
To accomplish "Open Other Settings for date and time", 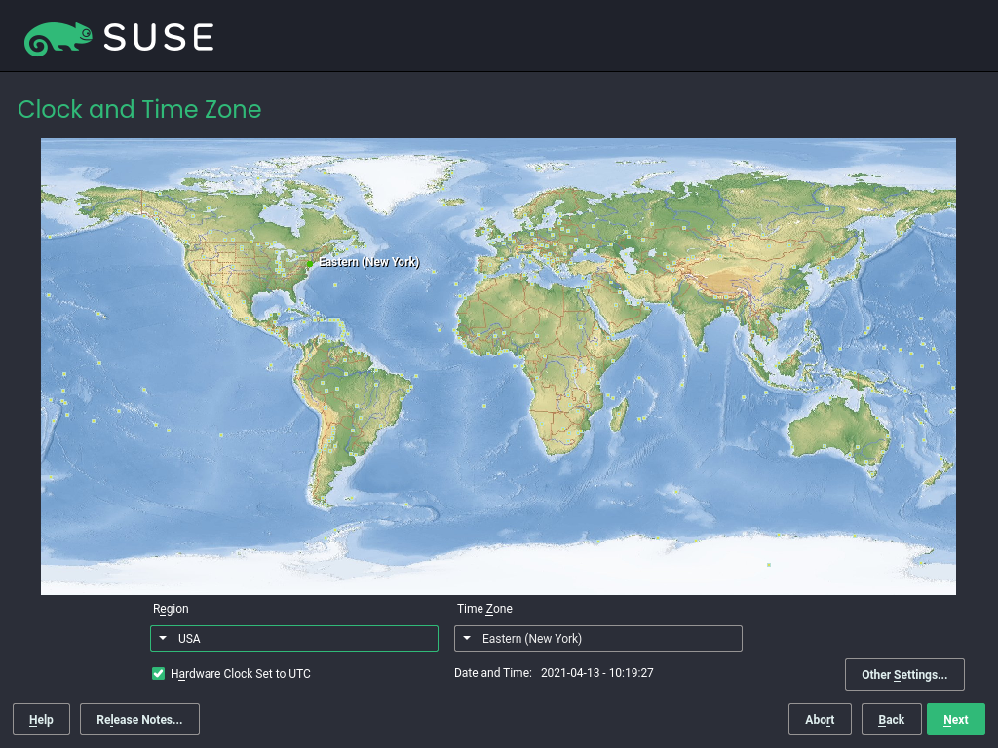I will pyautogui.click(x=903, y=674).
